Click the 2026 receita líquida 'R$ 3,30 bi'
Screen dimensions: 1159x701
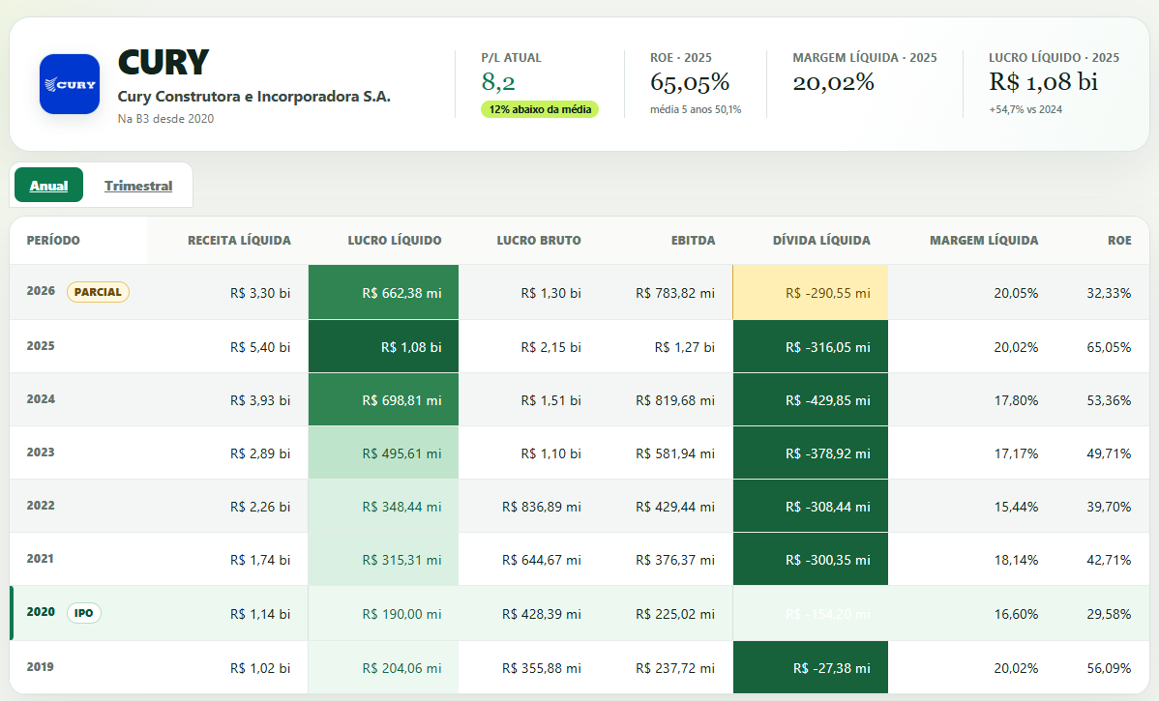(x=260, y=293)
